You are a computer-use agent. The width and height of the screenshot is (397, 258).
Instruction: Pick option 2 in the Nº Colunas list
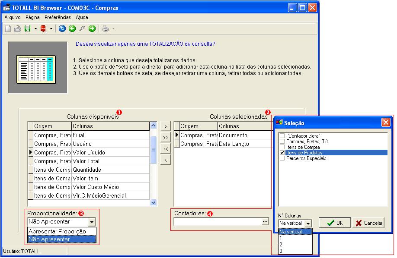(295, 244)
